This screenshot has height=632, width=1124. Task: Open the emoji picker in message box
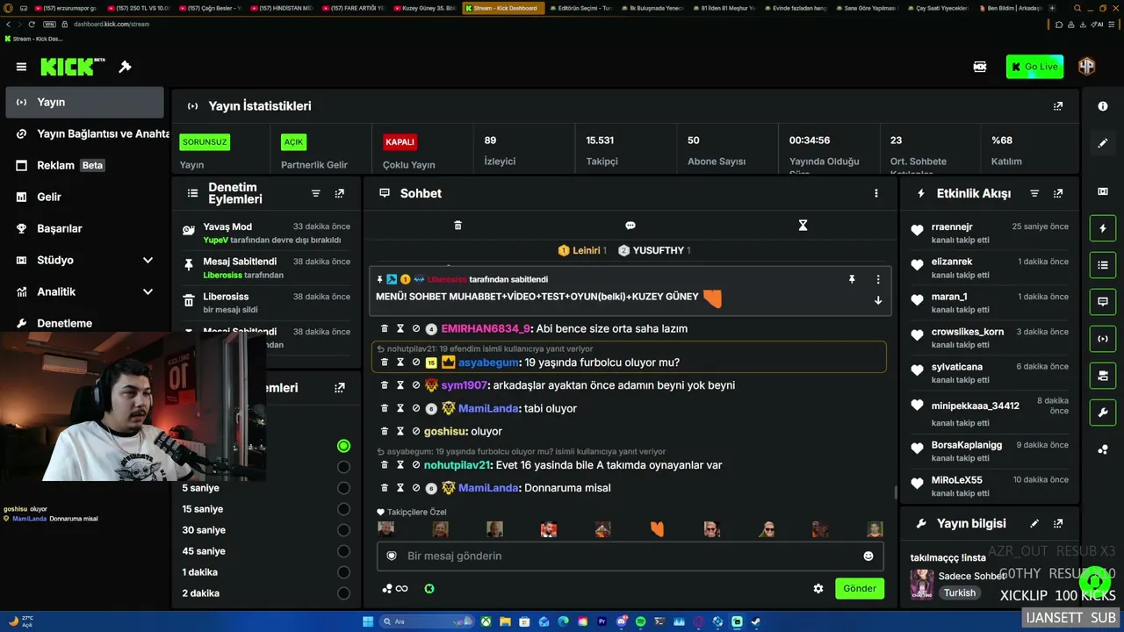click(868, 556)
